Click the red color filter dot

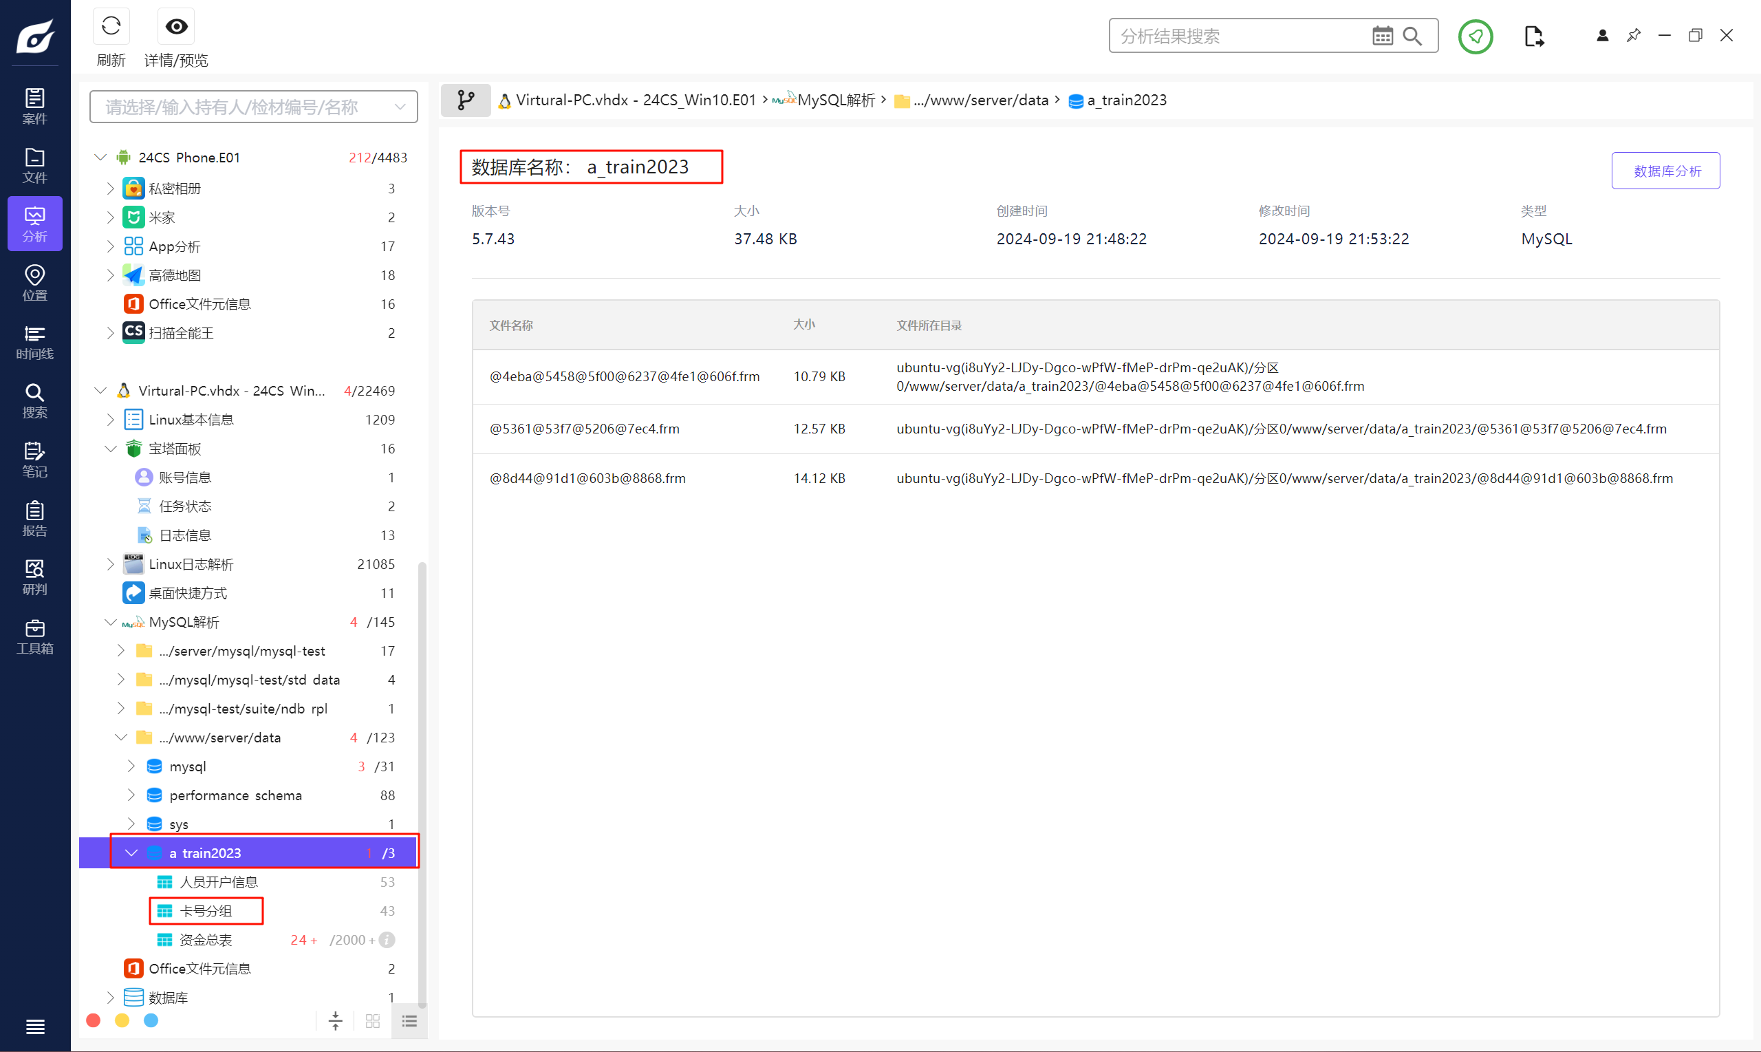93,1020
